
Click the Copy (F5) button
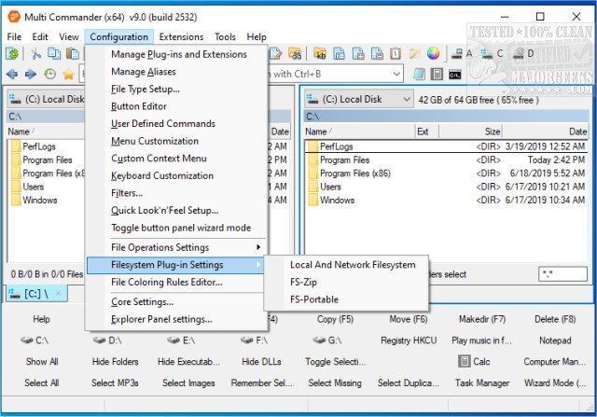pyautogui.click(x=335, y=319)
